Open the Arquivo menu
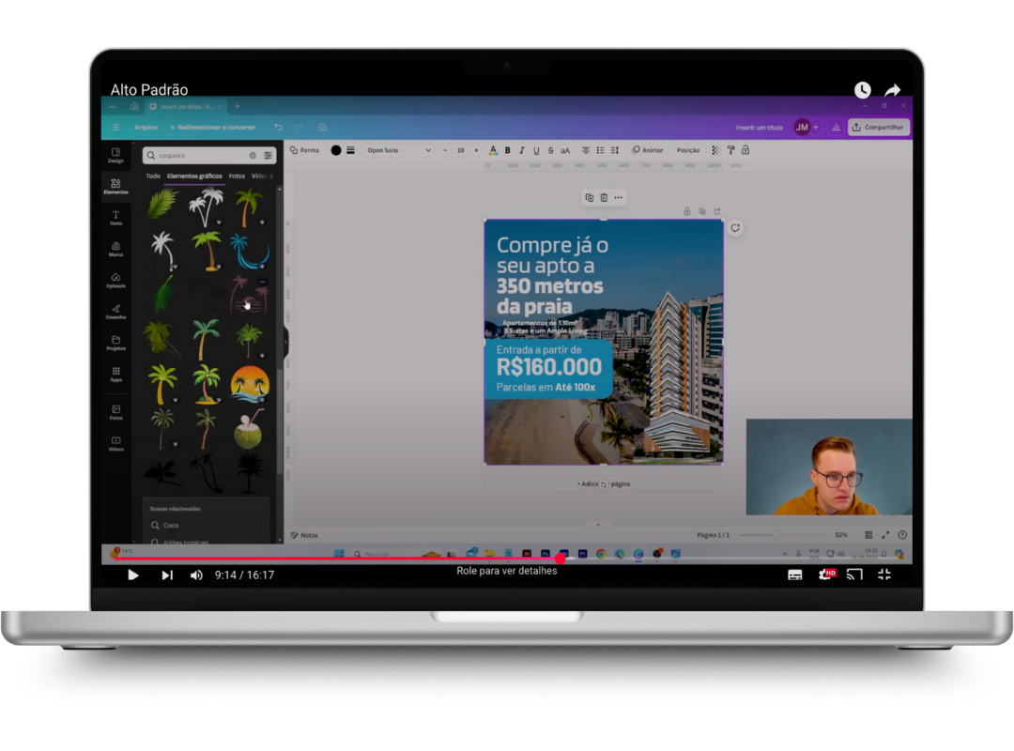 [x=146, y=127]
